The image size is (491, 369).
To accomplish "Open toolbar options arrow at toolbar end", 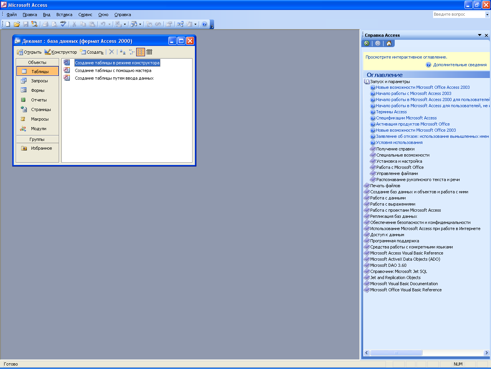I will point(212,24).
